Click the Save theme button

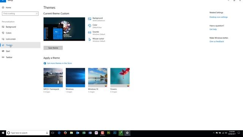coord(53,48)
